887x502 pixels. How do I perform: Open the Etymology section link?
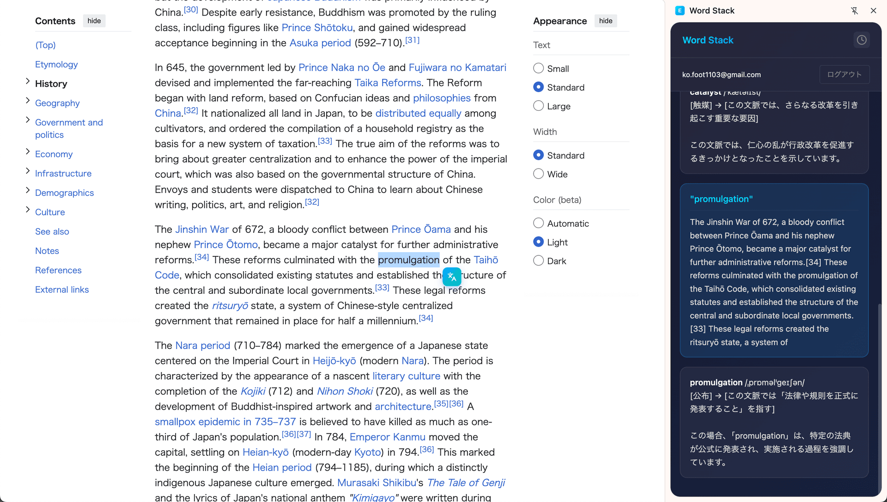click(56, 64)
